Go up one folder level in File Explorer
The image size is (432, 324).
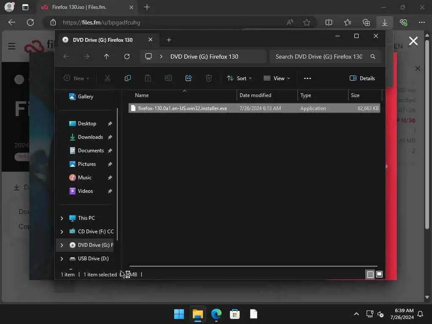(x=107, y=57)
